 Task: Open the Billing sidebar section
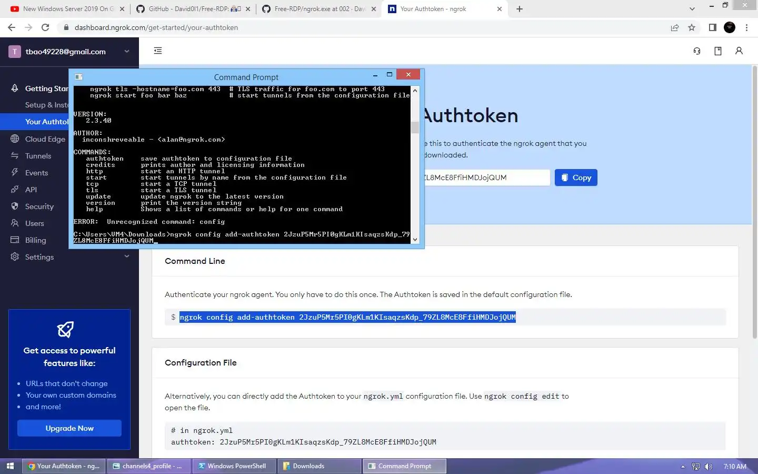tap(35, 240)
